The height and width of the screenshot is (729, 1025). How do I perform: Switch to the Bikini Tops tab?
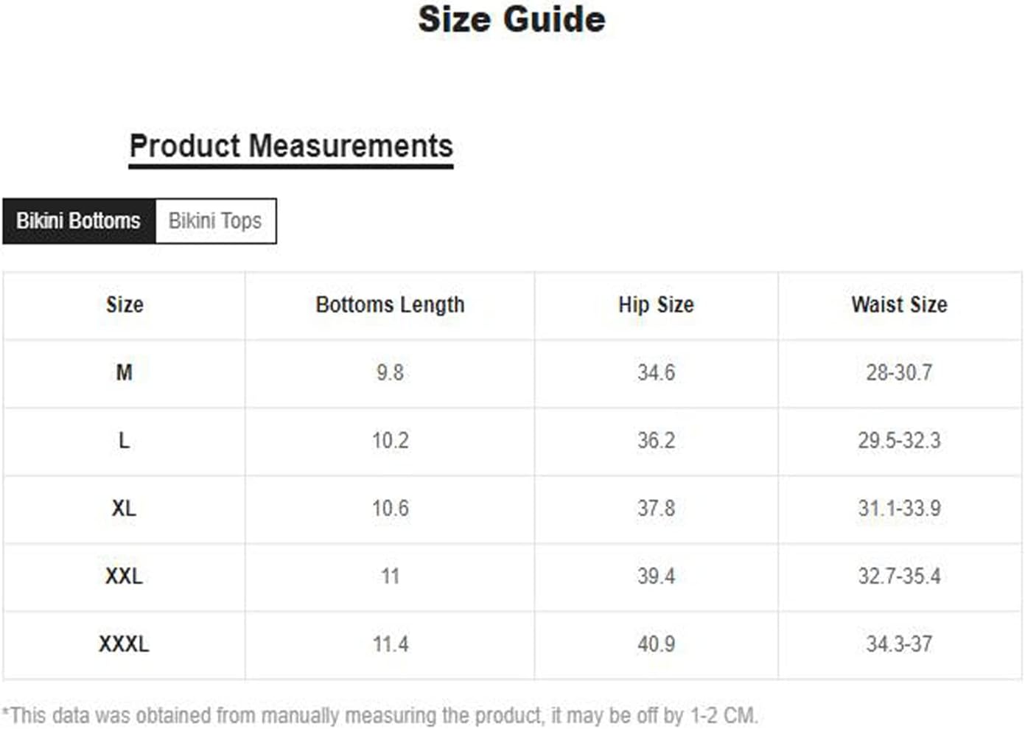215,220
